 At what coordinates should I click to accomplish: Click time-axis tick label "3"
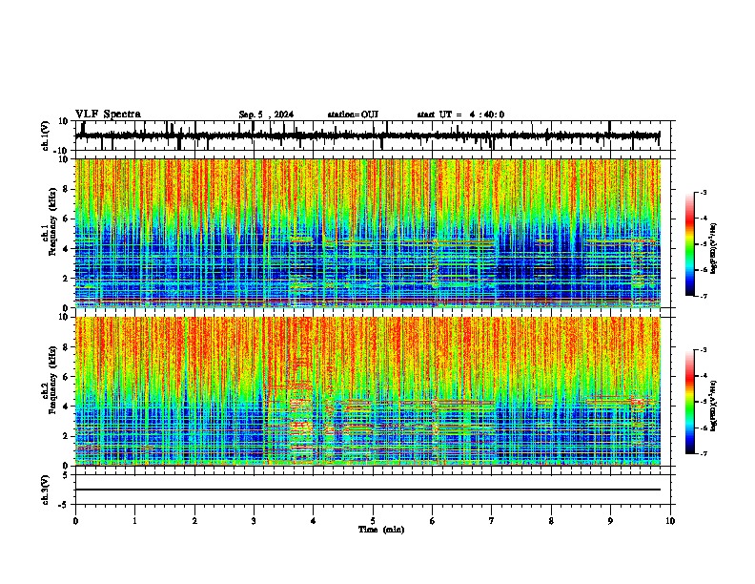tap(254, 521)
